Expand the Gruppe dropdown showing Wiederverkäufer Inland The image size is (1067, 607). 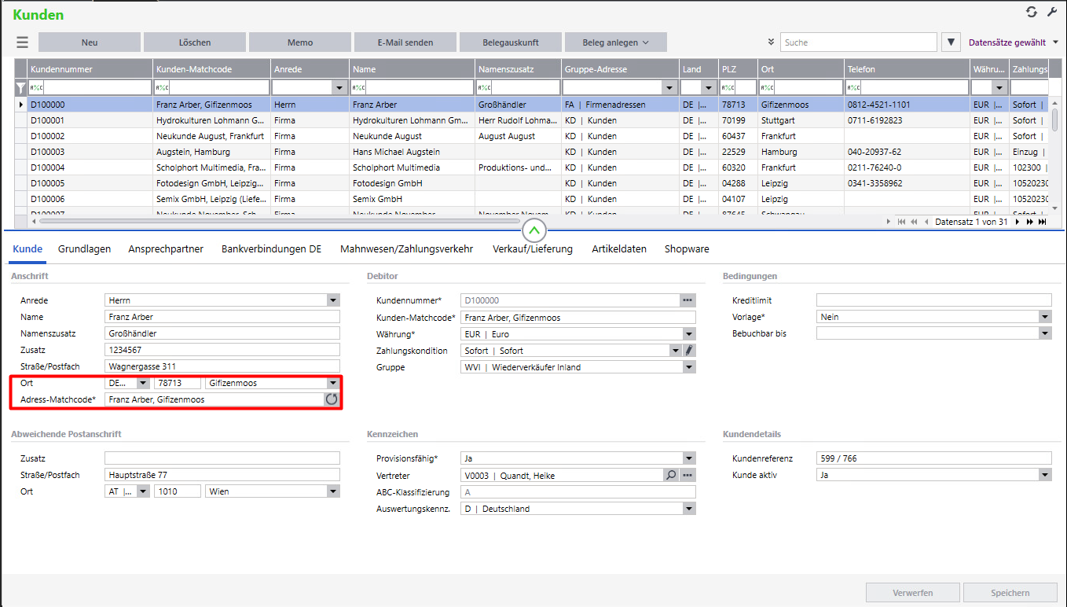tap(689, 367)
